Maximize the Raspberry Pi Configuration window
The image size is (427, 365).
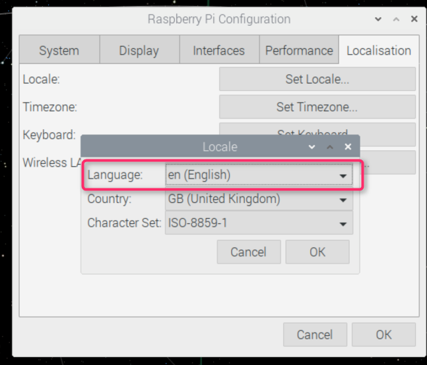(396, 19)
